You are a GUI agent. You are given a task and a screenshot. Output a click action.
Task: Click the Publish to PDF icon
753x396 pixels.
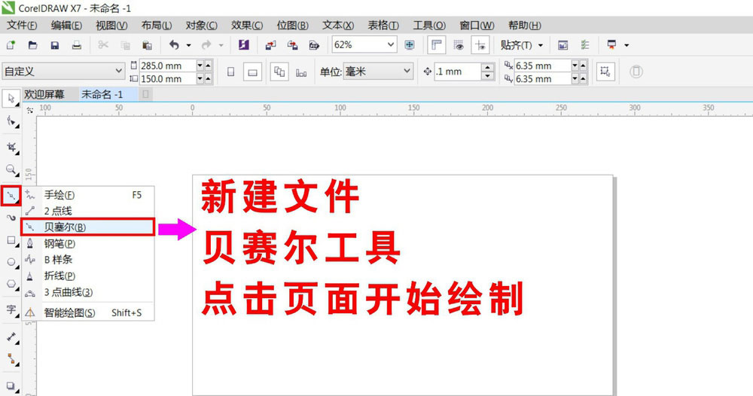314,45
